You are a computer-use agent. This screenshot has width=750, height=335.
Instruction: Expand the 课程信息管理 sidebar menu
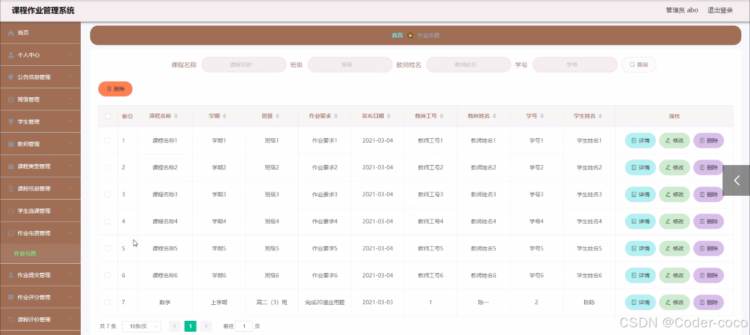point(40,189)
